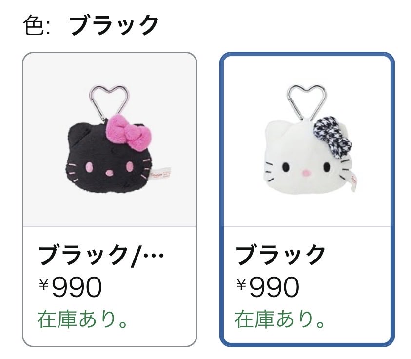Select the black Hello Kitty plush image
This screenshot has height=359, width=411.
click(110, 140)
